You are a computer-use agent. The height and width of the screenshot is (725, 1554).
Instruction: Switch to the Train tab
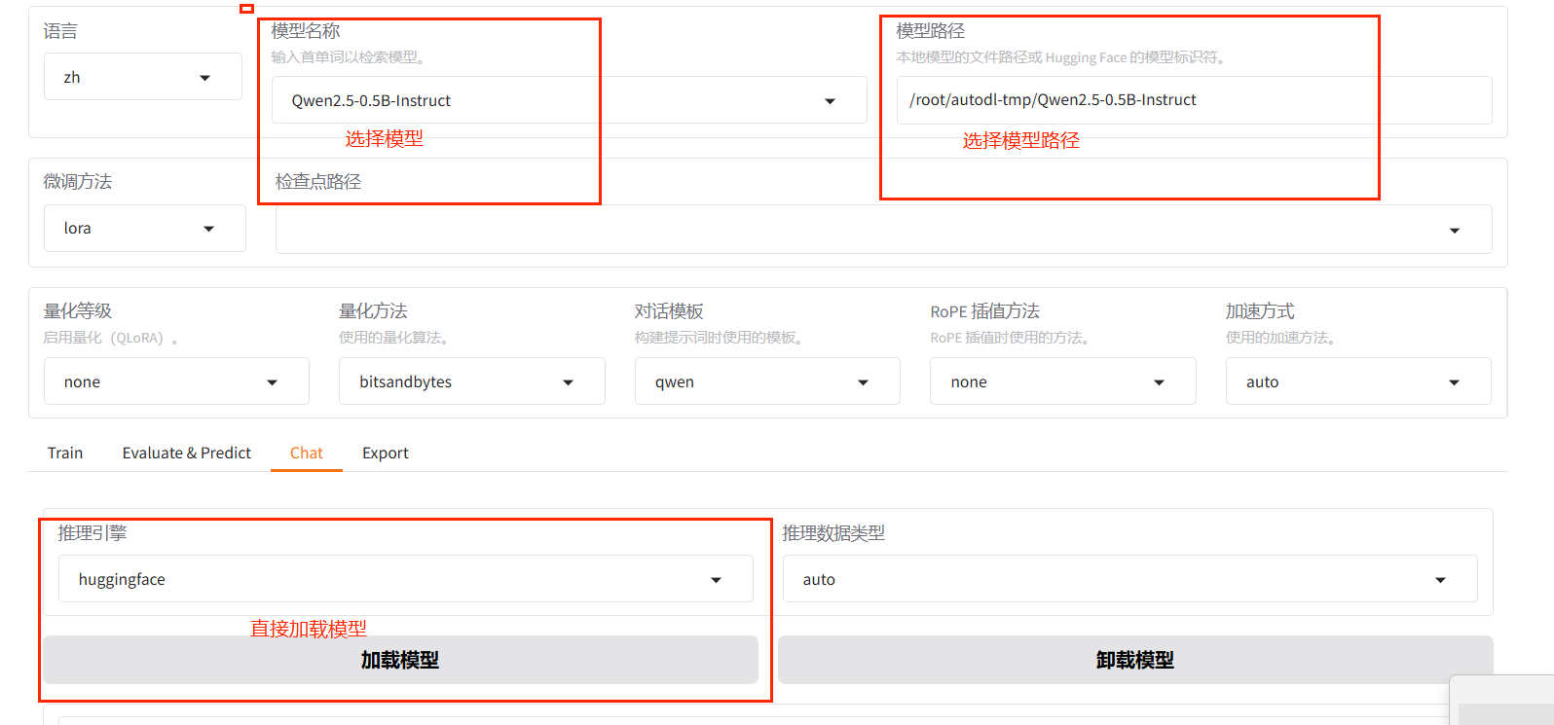point(65,453)
